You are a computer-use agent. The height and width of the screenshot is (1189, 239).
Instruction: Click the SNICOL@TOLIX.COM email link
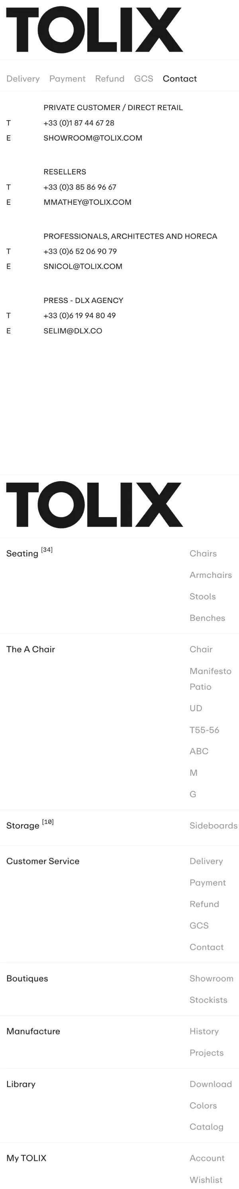(x=83, y=266)
